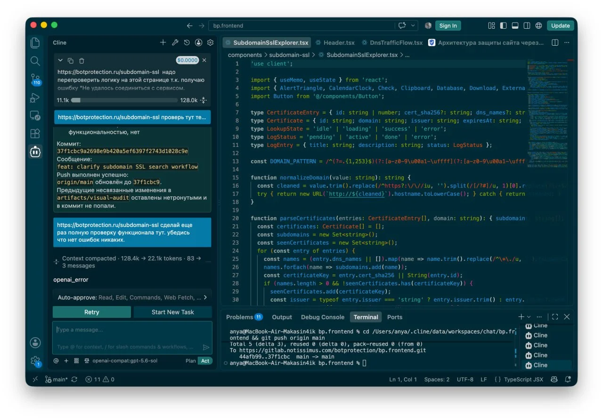Copy the current Cline task text

pos(71,60)
